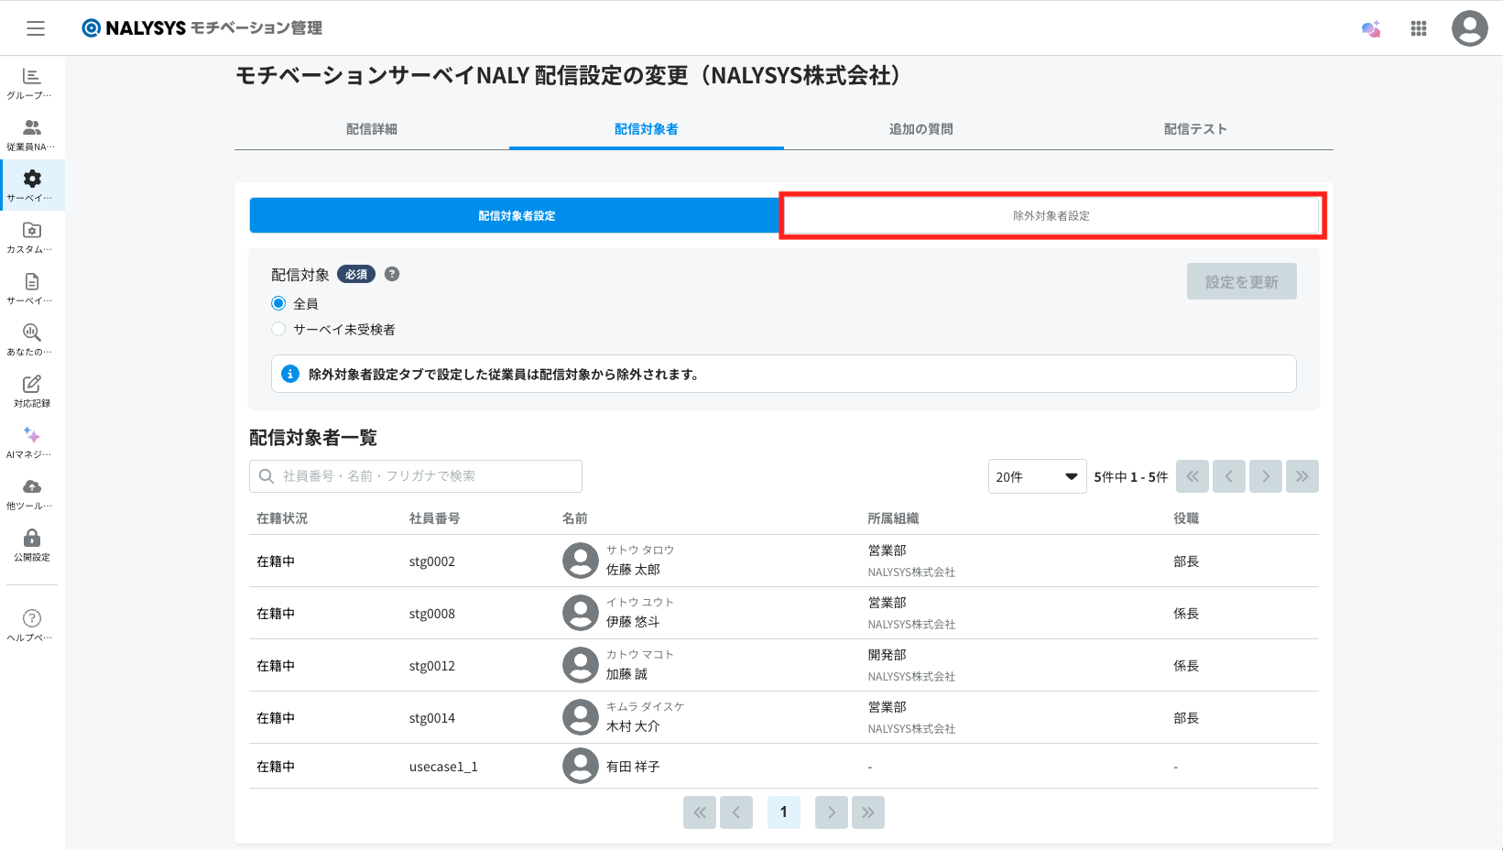Click 加藤 誠's avatar
This screenshot has height=850, width=1503.
[581, 665]
